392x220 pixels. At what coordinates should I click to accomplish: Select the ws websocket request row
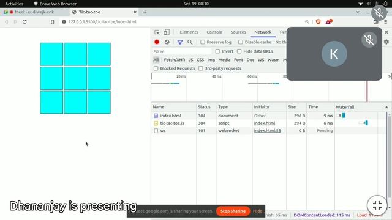pyautogui.click(x=269, y=130)
